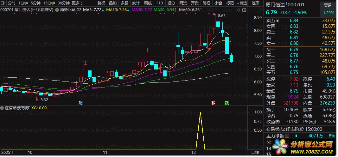Toggle the side panel icon in chart header
338x157 pixels.
244,10
